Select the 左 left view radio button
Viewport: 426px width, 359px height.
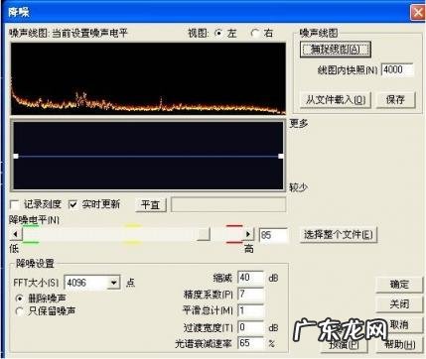218,33
